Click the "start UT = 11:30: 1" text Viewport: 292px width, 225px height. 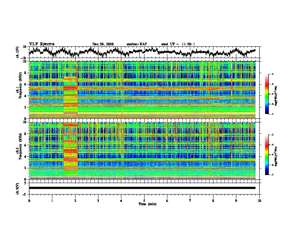tap(178, 44)
